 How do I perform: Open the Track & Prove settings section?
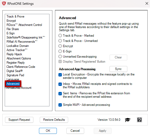(16, 17)
